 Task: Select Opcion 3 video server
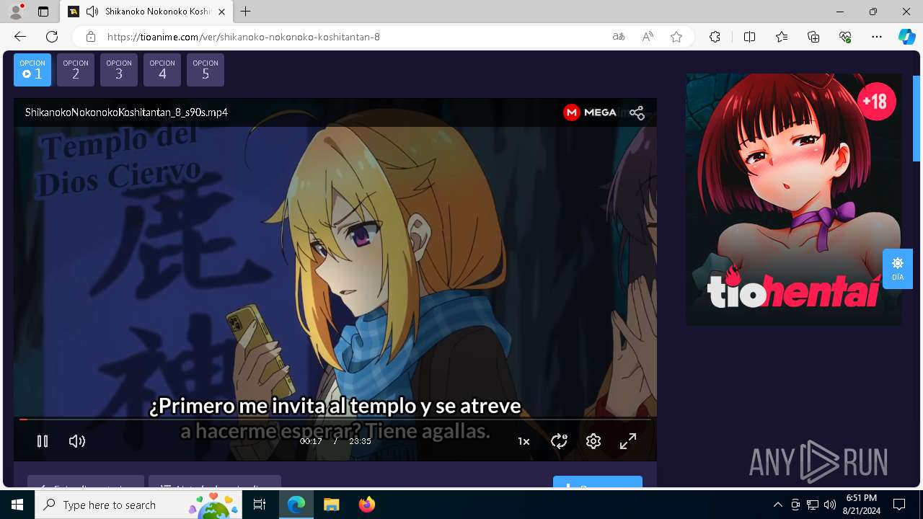[119, 70]
